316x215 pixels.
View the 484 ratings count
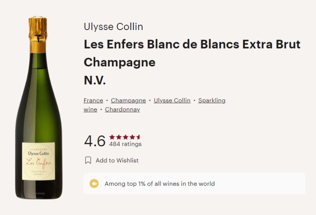(125, 144)
